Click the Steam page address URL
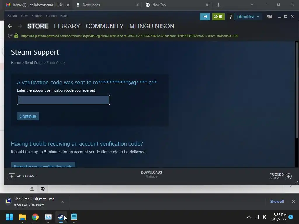This screenshot has width=299, height=224. click(130, 36)
